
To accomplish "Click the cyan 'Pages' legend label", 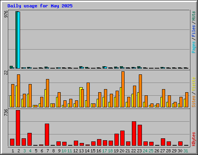I will coord(194,47).
